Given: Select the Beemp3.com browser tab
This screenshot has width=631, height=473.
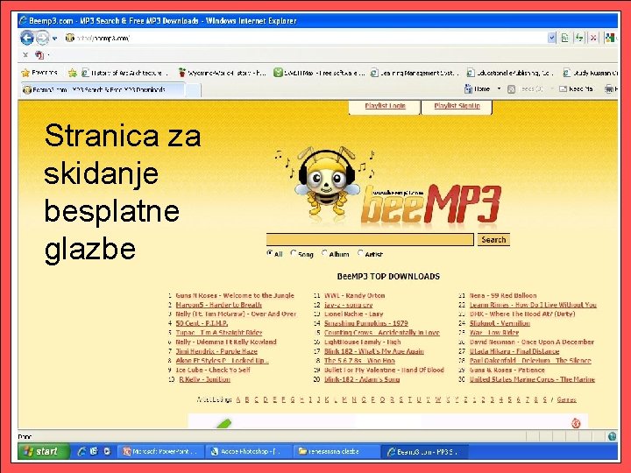Looking at the screenshot, I should [103, 89].
